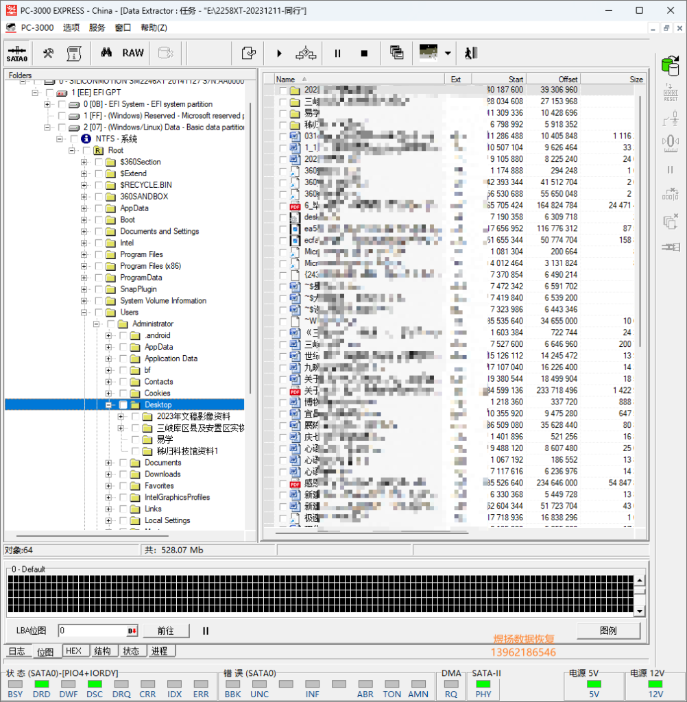Click the sidebar connector plug icon
Viewport: 687px width, 702px height.
pos(671,247)
